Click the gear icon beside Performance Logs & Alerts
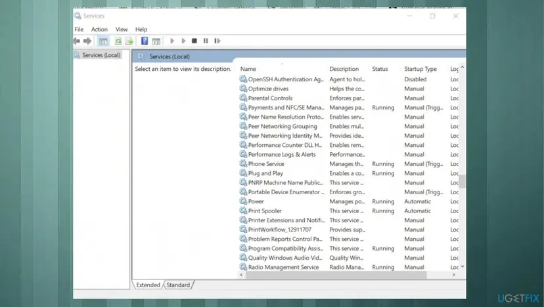The image size is (544, 307). point(243,154)
